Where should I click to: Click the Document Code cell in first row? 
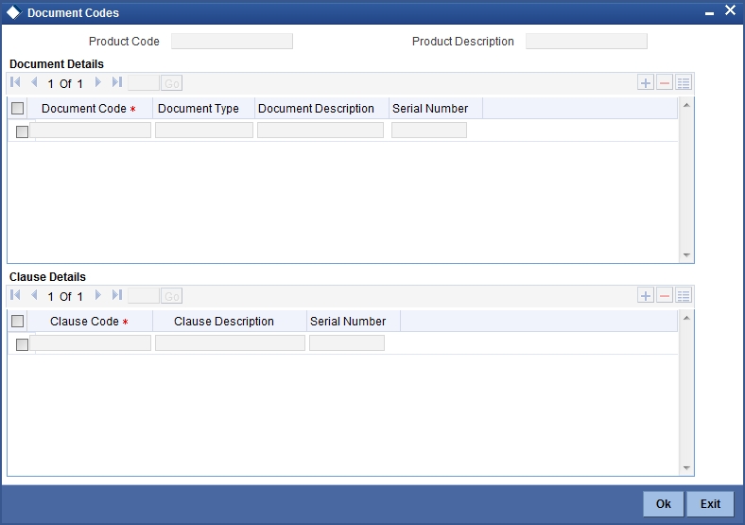[90, 131]
